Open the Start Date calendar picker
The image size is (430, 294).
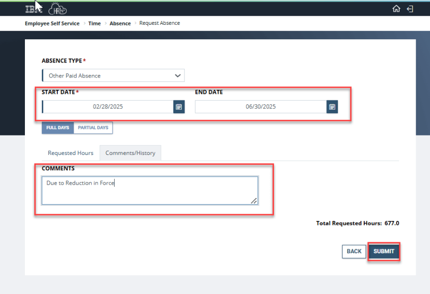179,107
